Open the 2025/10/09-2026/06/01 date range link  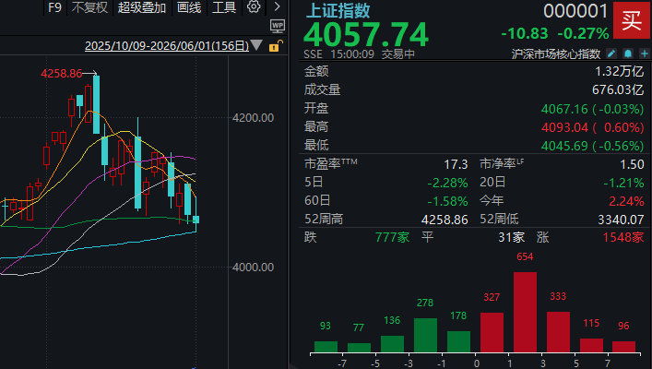pos(167,46)
